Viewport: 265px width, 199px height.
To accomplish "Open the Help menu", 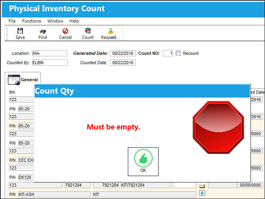I will click(x=74, y=21).
